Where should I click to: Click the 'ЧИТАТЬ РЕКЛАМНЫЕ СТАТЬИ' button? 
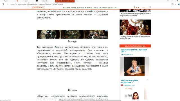click(135, 46)
